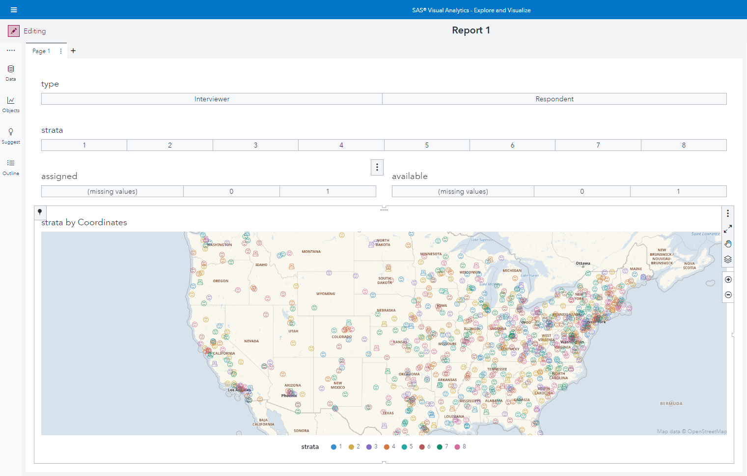Viewport: 747px width, 476px height.
Task: Select strata value 4 in the filter bar
Action: click(341, 145)
